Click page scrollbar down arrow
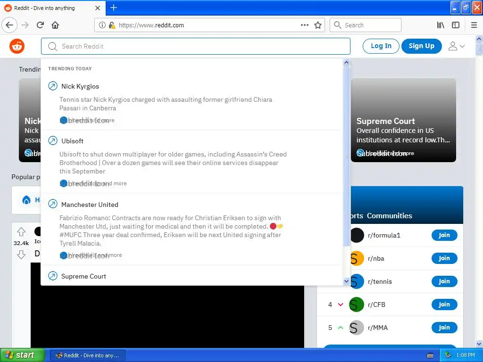 pos(479,344)
